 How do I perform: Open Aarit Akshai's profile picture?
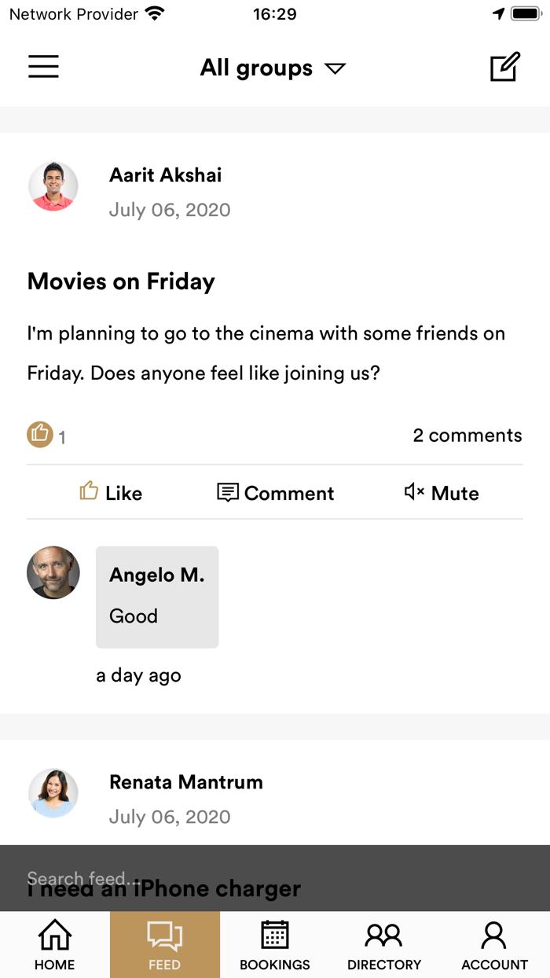tap(53, 186)
